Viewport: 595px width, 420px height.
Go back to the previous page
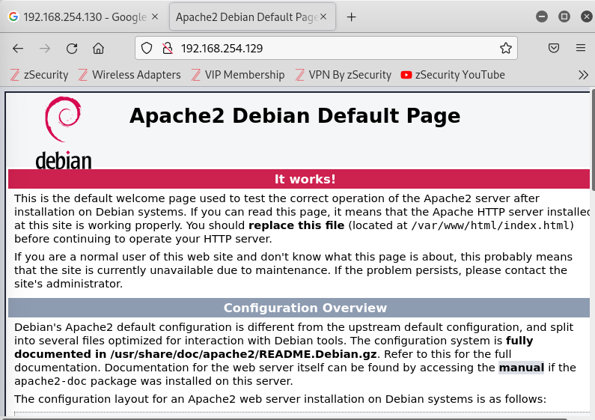pyautogui.click(x=18, y=48)
